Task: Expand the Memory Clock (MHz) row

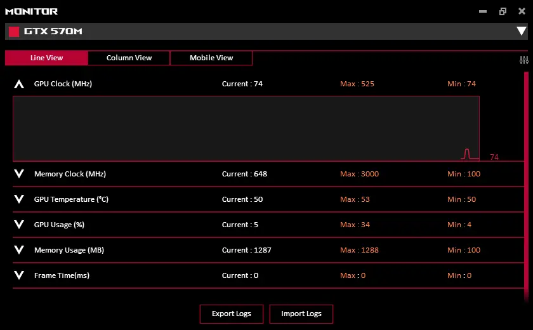Action: click(19, 174)
